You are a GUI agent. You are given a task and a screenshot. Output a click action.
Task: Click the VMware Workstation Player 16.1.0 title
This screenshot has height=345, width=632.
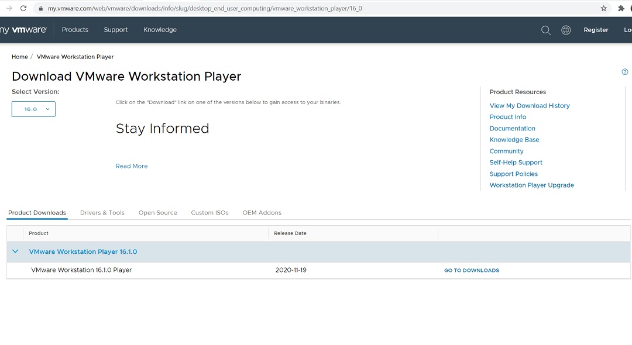click(83, 251)
